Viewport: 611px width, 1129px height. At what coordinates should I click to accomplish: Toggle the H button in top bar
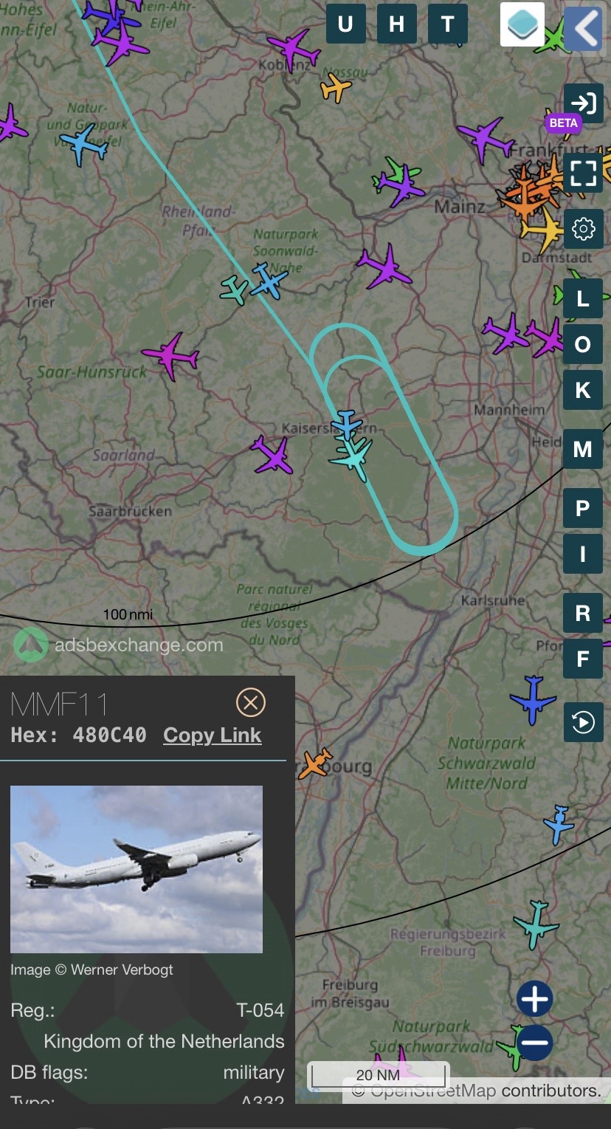(396, 24)
